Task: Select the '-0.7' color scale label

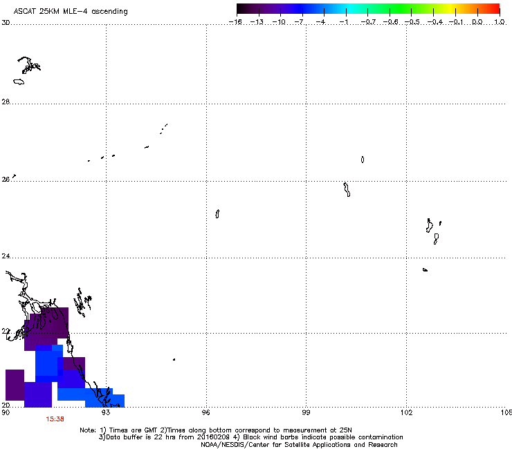Action: (x=368, y=22)
